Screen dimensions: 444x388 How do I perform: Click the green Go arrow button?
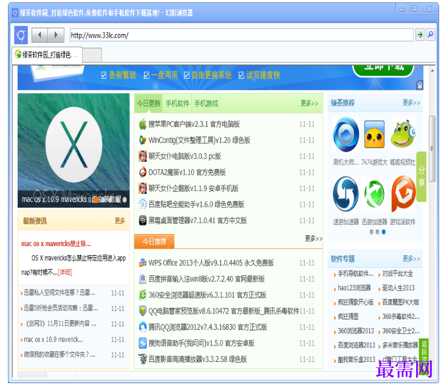pos(420,35)
